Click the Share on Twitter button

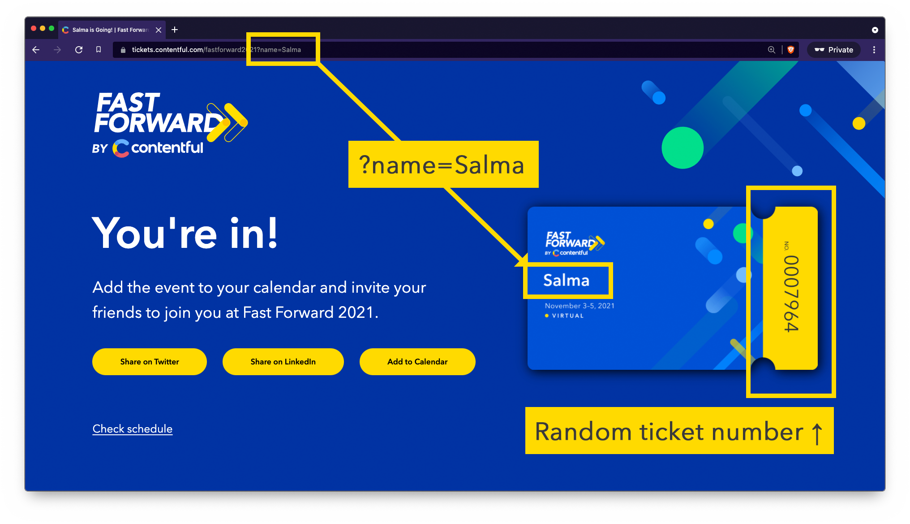point(150,361)
